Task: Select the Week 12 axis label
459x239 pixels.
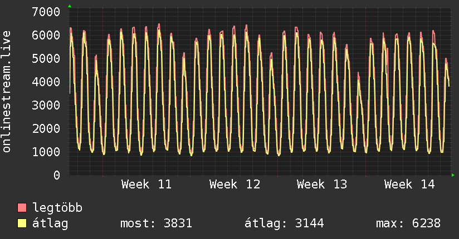Action: [x=235, y=185]
